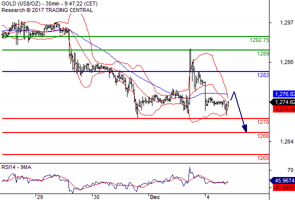Viewport: 295px width, 200px height.
Task: Click the red 1260 support label
Action: point(263,158)
